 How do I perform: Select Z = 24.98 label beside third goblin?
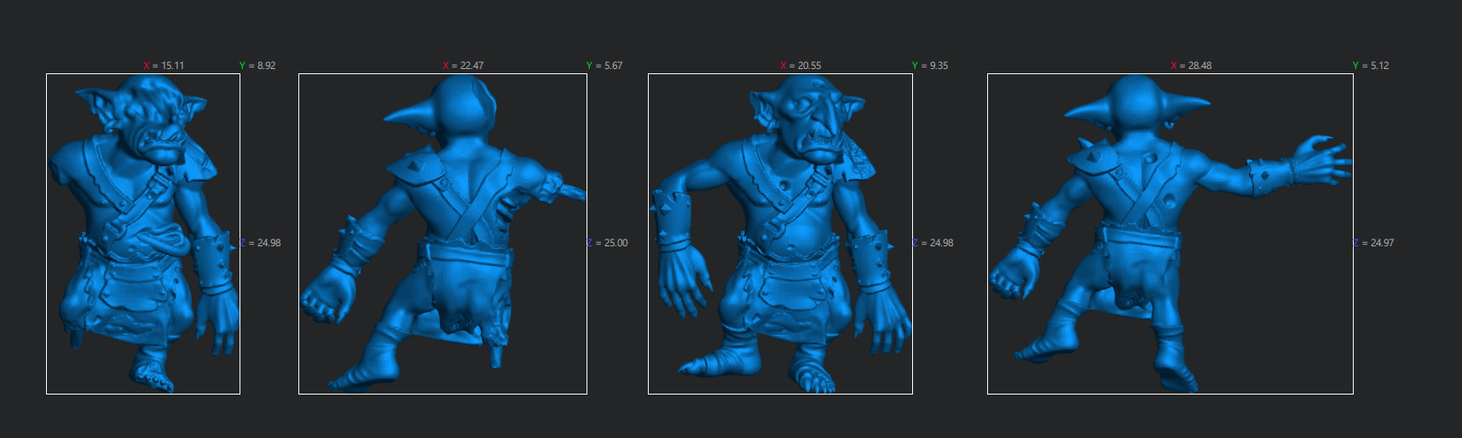933,243
